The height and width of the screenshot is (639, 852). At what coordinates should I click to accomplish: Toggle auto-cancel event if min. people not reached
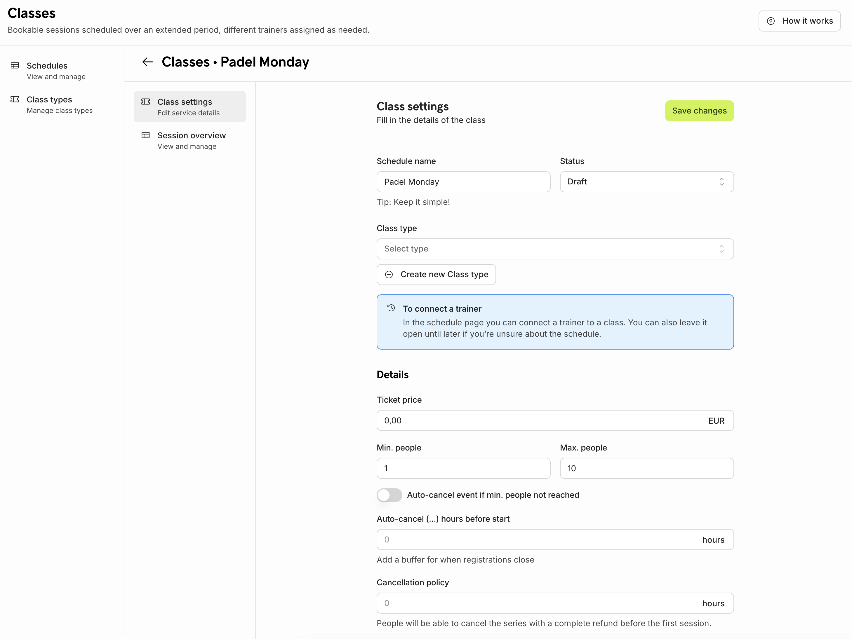click(x=390, y=495)
